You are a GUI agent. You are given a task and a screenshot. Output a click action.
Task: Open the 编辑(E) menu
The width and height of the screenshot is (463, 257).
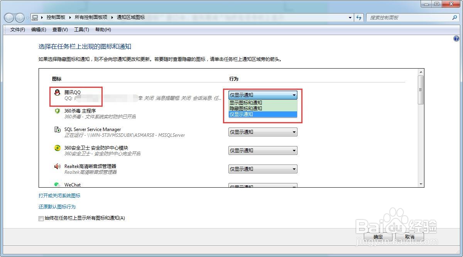(39, 30)
